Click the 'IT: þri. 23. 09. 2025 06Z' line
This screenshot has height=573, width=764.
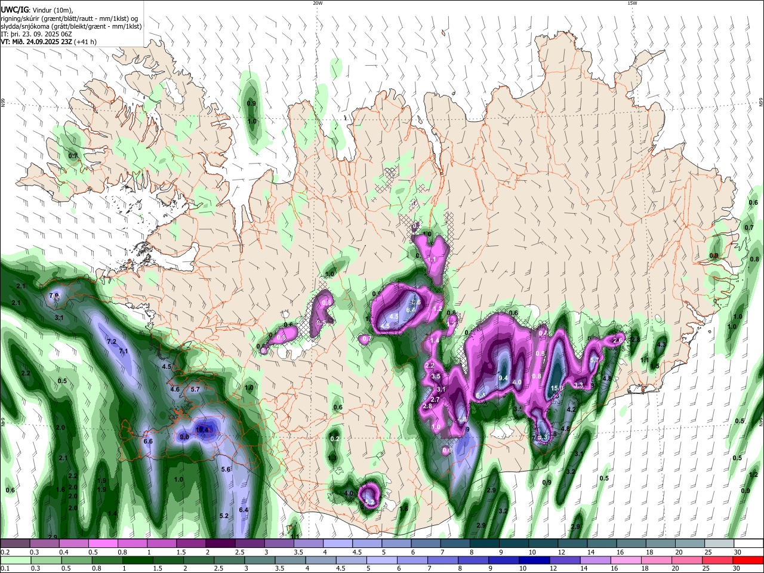coord(36,34)
